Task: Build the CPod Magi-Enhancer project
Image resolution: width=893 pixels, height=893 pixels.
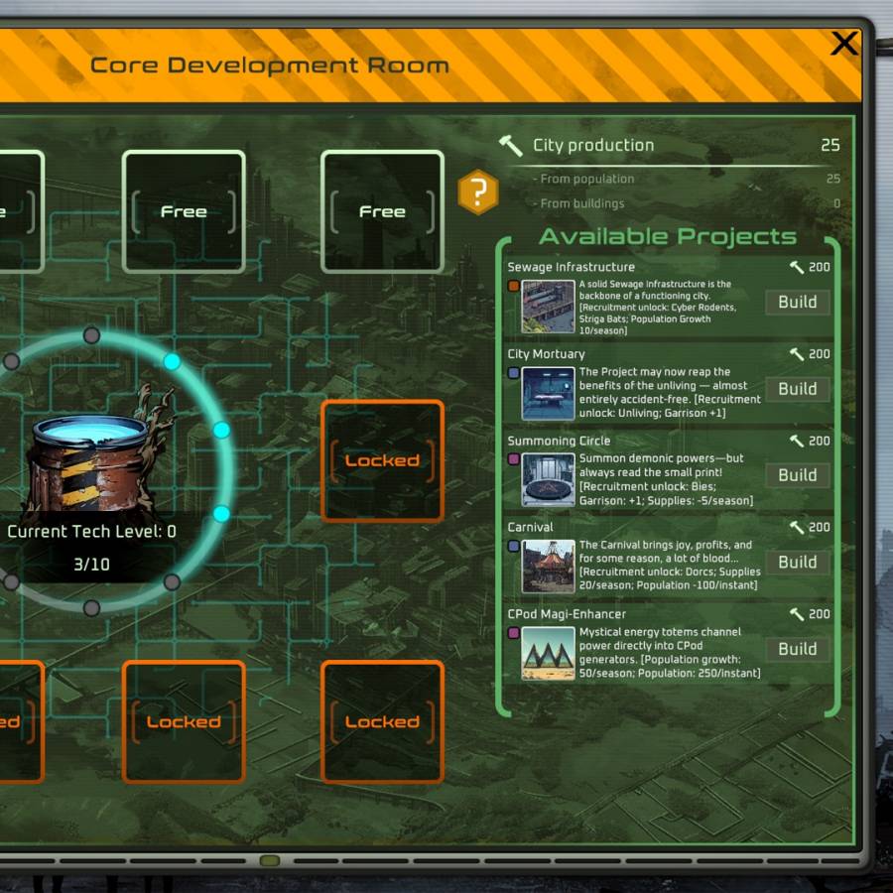Action: [x=798, y=649]
